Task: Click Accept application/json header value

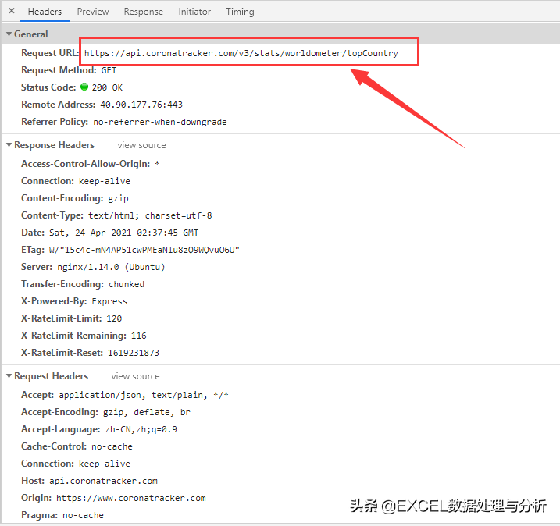Action: click(x=144, y=395)
